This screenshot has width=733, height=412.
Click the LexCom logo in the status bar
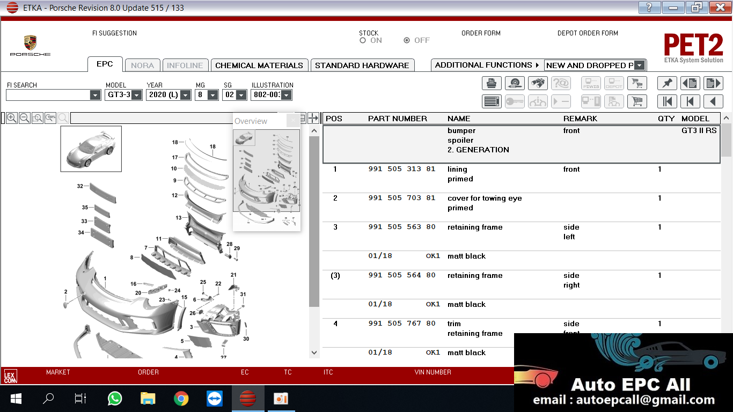10,376
